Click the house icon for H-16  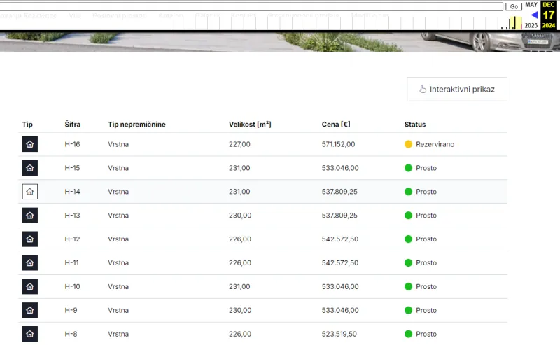[30, 144]
